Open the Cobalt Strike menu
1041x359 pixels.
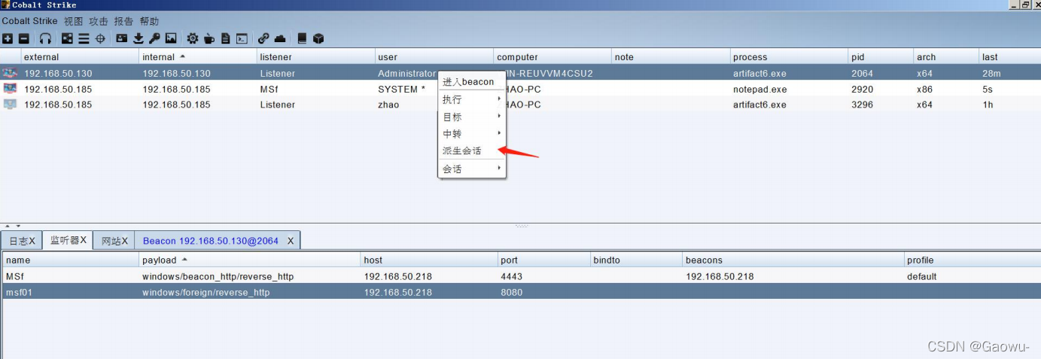(29, 21)
